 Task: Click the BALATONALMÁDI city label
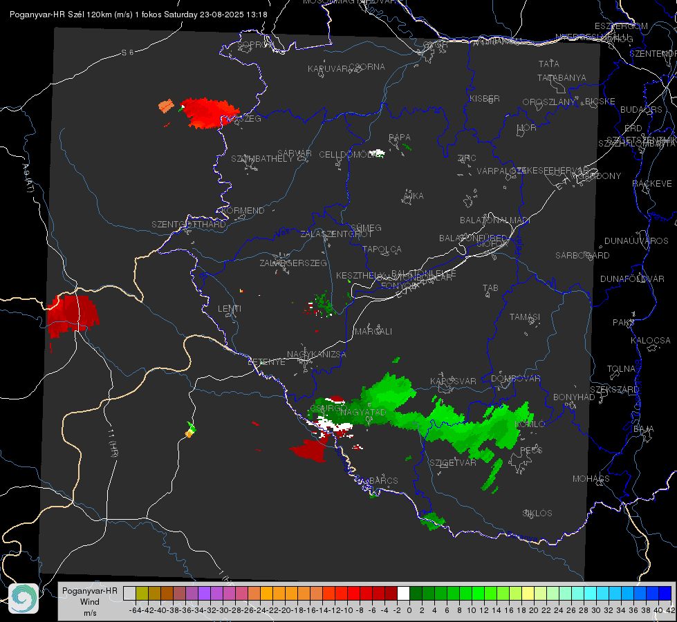click(495, 220)
